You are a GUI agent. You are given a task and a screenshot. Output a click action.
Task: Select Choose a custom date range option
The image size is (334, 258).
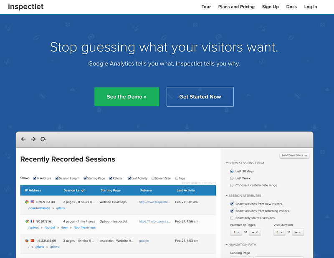coord(232,185)
